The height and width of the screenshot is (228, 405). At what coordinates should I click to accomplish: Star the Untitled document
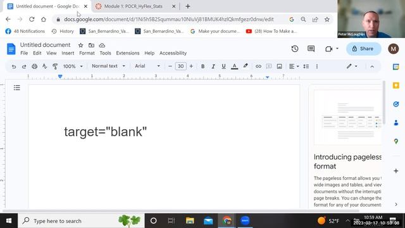(80, 45)
